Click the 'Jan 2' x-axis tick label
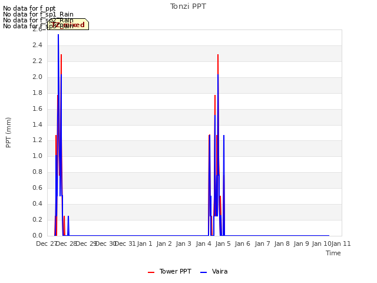Image resolution: width=377 pixels, height=283 pixels. (164, 243)
